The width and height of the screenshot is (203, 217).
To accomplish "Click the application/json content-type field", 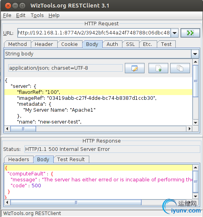I will click(66, 68).
